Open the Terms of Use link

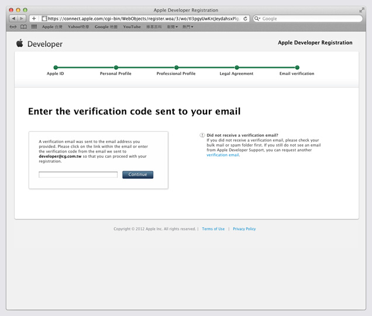213,229
